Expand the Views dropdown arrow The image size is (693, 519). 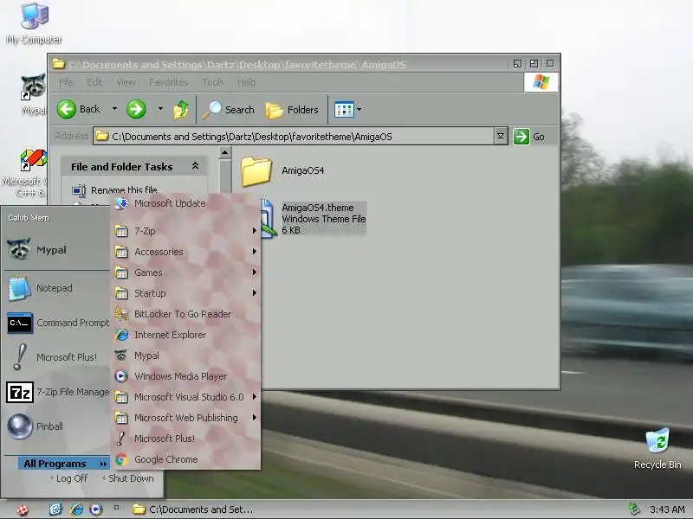(x=359, y=110)
